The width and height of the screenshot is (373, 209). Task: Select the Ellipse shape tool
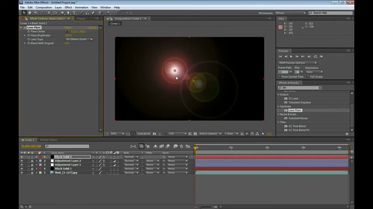click(x=62, y=13)
